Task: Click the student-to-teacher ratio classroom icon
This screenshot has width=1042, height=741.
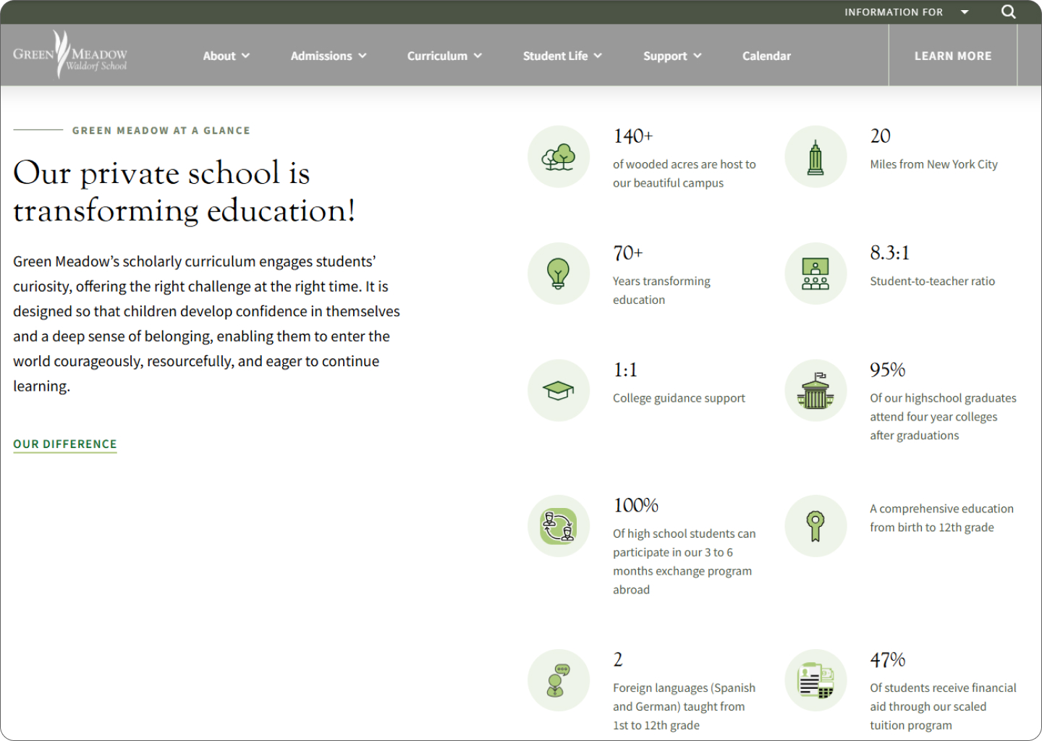Action: (x=816, y=274)
